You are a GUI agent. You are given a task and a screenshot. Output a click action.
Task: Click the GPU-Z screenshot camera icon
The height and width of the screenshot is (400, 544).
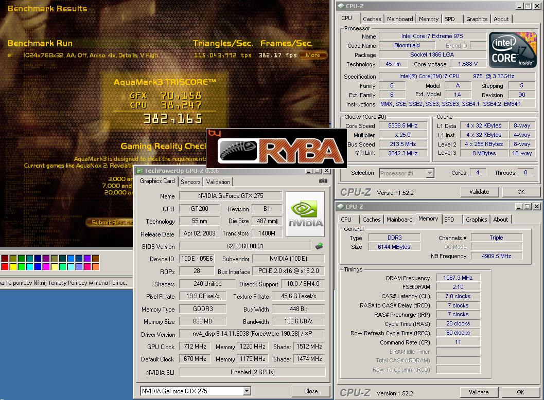tap(323, 181)
